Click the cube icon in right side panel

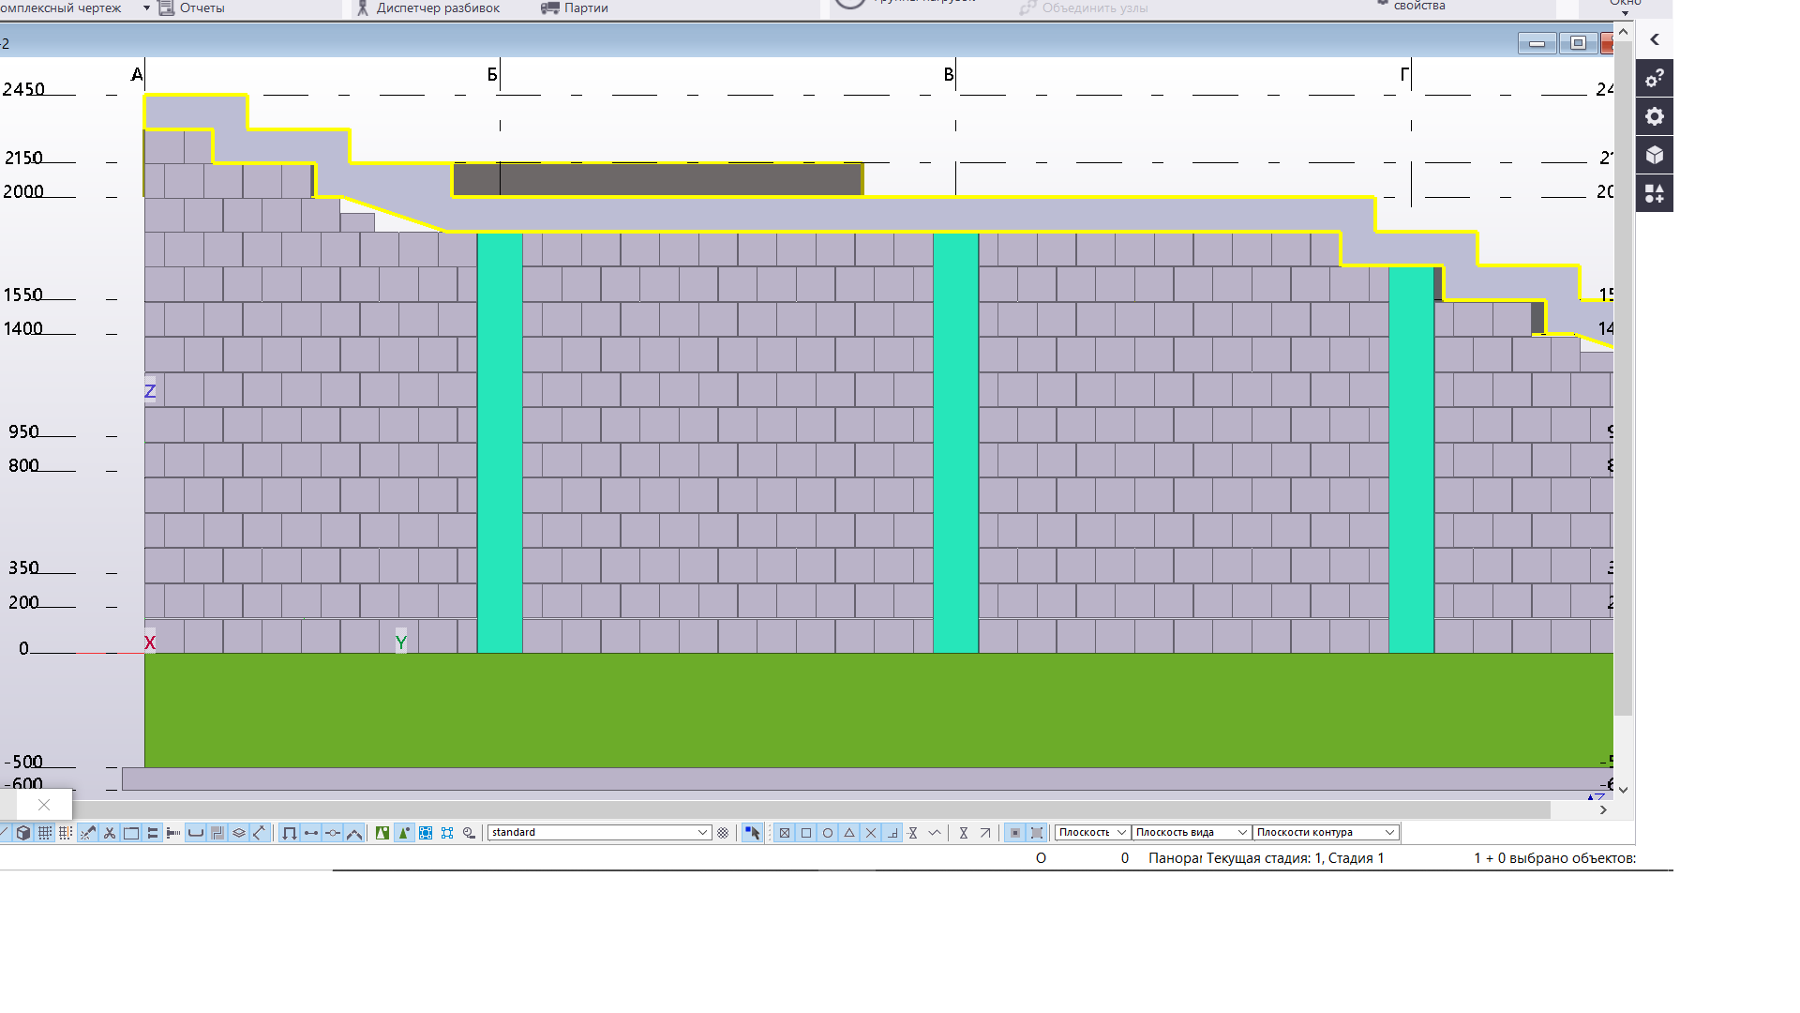[x=1655, y=155]
